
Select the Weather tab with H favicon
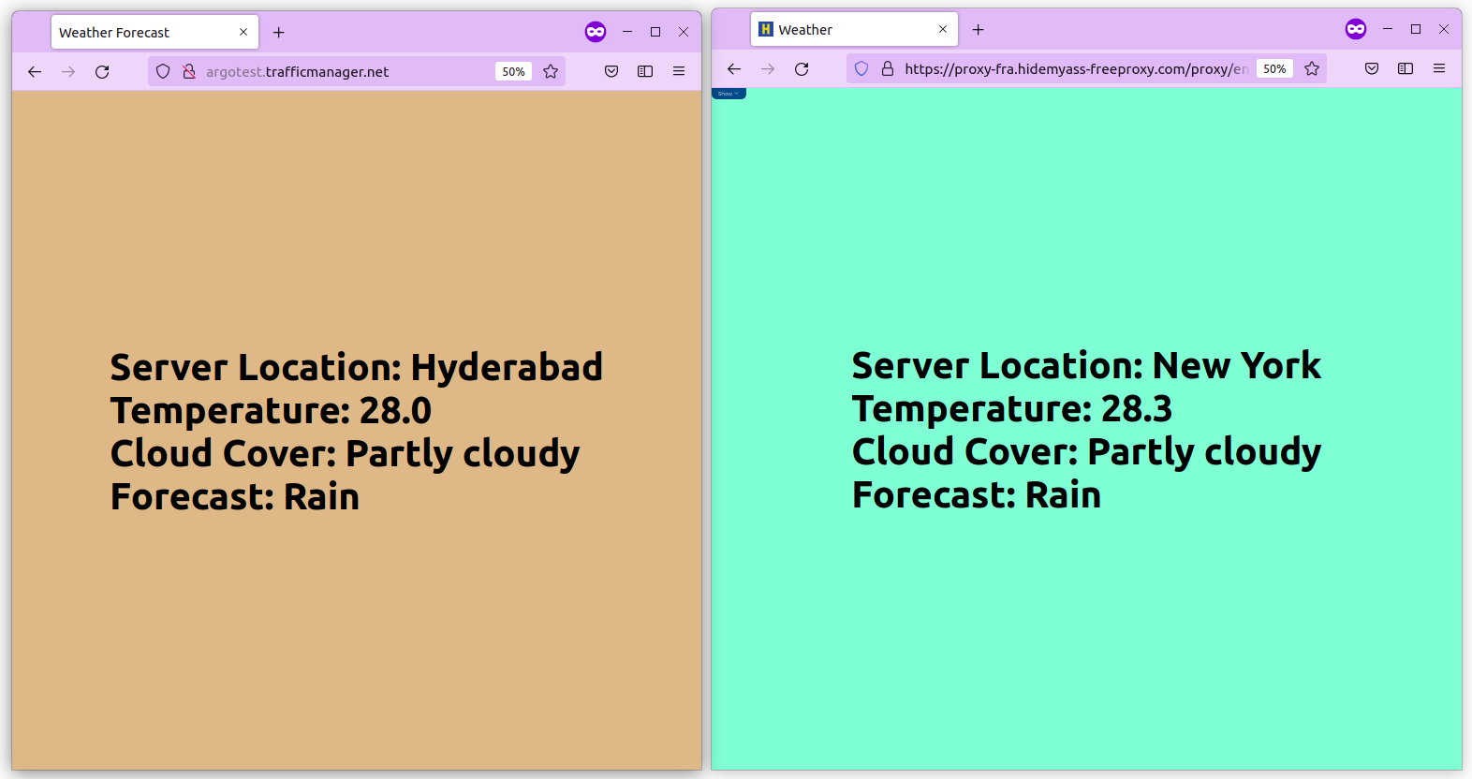854,29
